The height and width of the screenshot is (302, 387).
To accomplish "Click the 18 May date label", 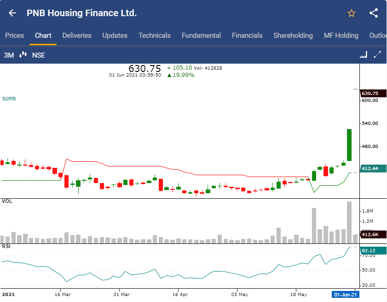I will tap(299, 294).
